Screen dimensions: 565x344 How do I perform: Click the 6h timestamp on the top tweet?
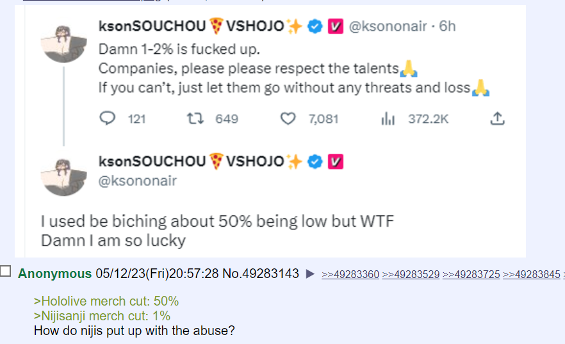(447, 26)
